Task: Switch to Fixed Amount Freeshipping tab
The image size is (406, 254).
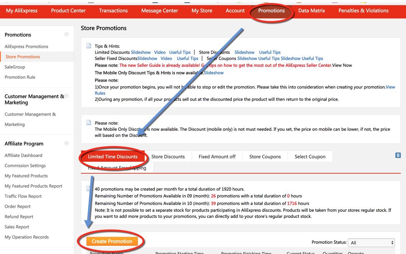Action: (117, 168)
